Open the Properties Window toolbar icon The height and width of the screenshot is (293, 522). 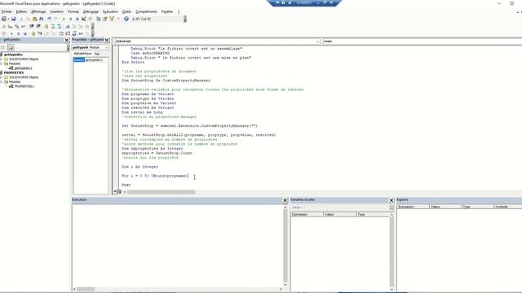tap(105, 19)
